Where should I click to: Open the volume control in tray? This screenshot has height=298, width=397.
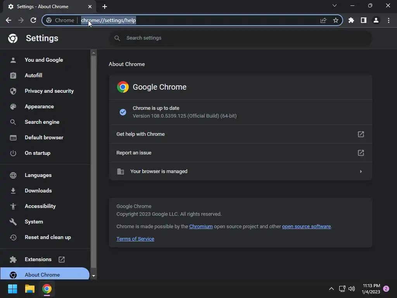tap(352, 289)
